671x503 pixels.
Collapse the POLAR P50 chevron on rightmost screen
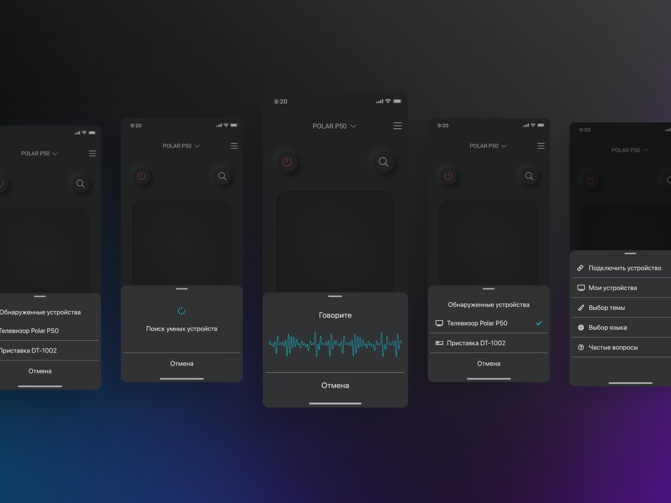pyautogui.click(x=646, y=150)
